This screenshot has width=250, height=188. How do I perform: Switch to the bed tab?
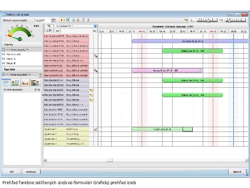pyautogui.click(x=25, y=83)
